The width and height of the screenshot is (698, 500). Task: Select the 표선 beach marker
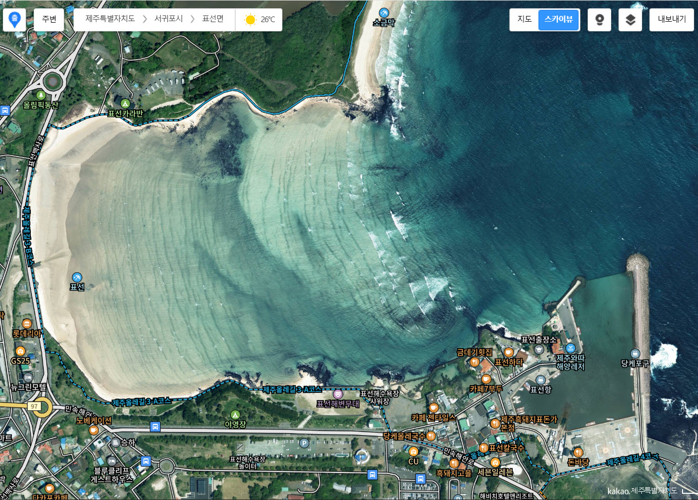(77, 278)
